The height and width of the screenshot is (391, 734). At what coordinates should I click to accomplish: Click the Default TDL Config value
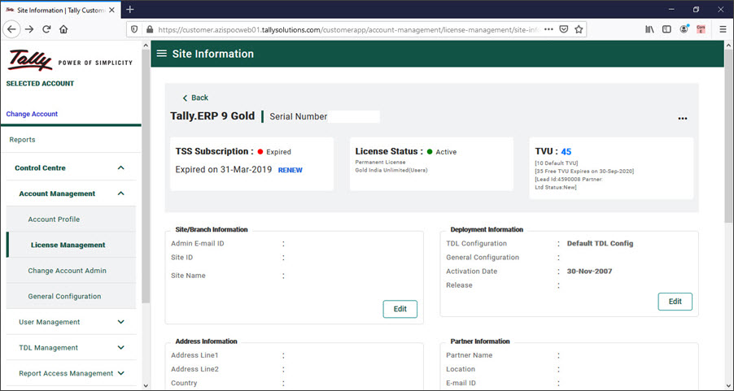pos(600,243)
